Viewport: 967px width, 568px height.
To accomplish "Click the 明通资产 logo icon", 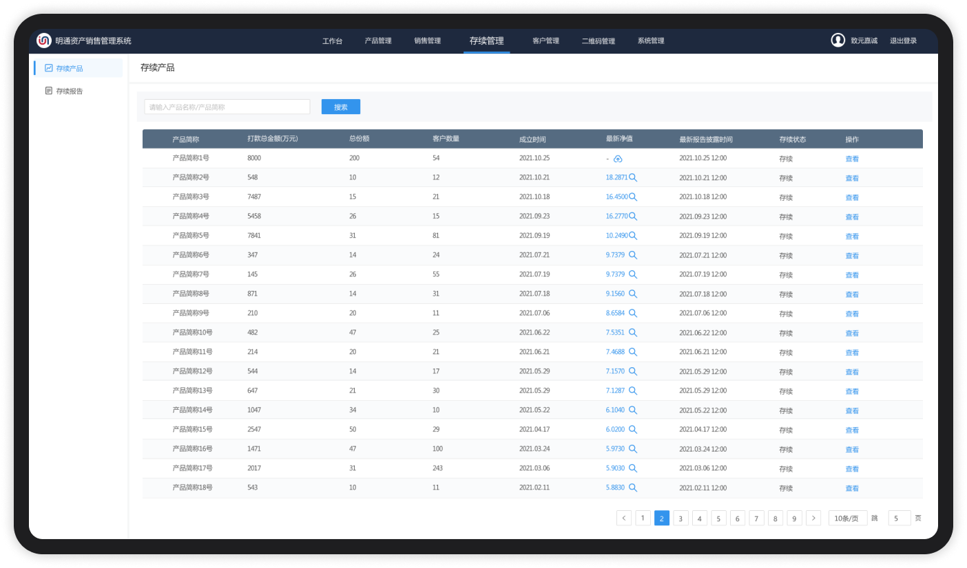I will (x=44, y=41).
